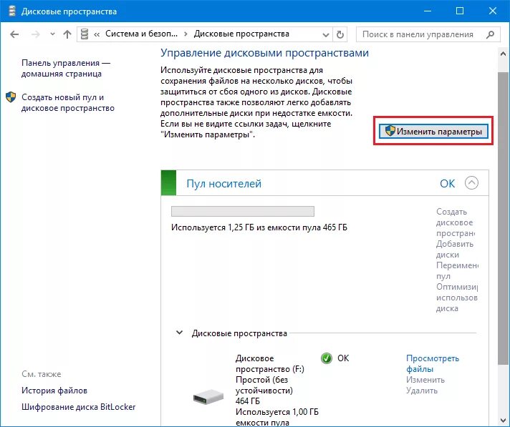
Task: Click the search magnifier icon
Action: pos(490,34)
